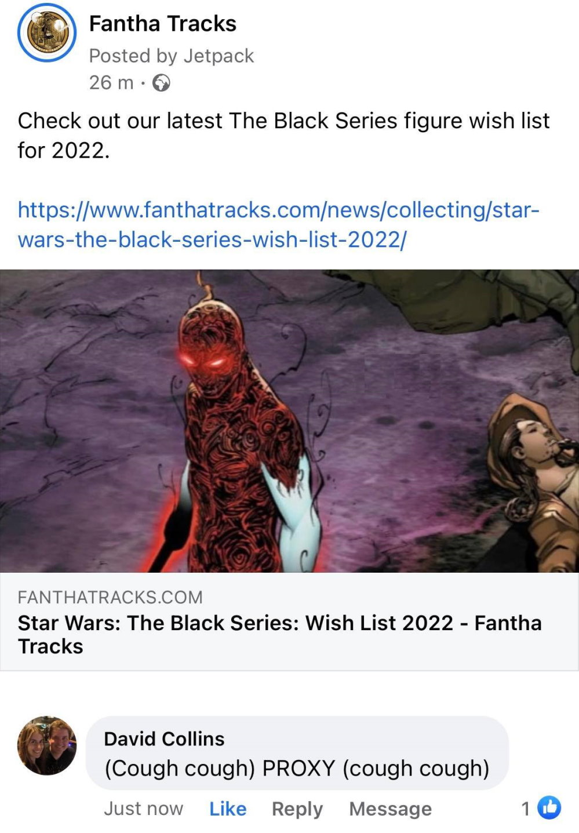Screen dimensions: 579x833
Task: Open the Fantha Tracks page name
Action: click(163, 24)
